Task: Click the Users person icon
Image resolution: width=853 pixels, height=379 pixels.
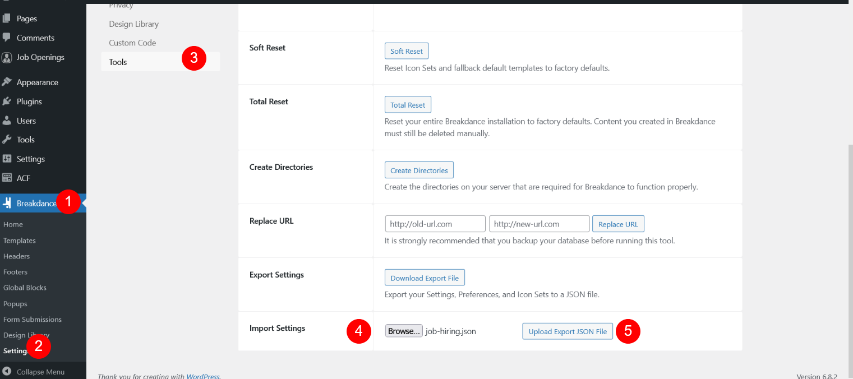Action: click(7, 121)
